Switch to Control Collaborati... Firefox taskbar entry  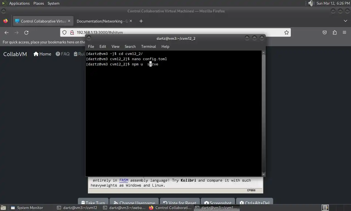[x=171, y=208]
